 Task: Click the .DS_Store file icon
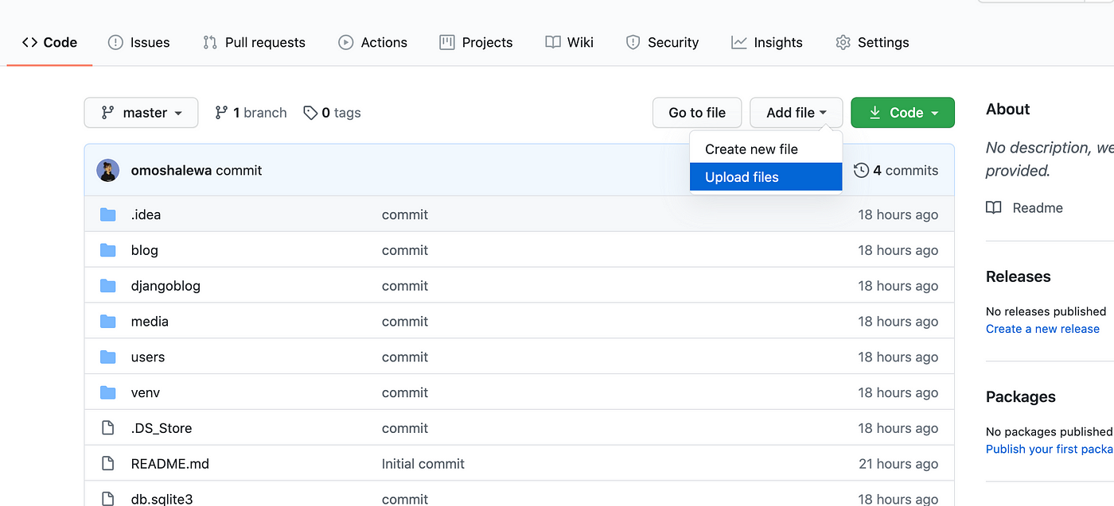point(108,428)
